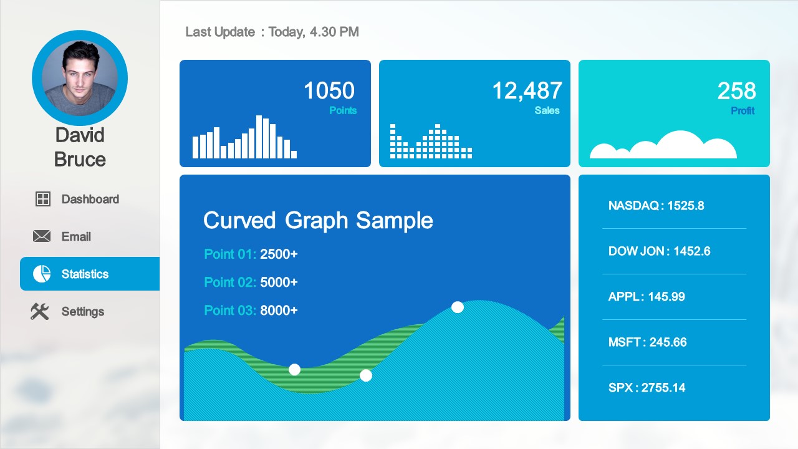Screen dimensions: 798x449
Task: Open the Email section from sidebar
Action: coord(76,236)
